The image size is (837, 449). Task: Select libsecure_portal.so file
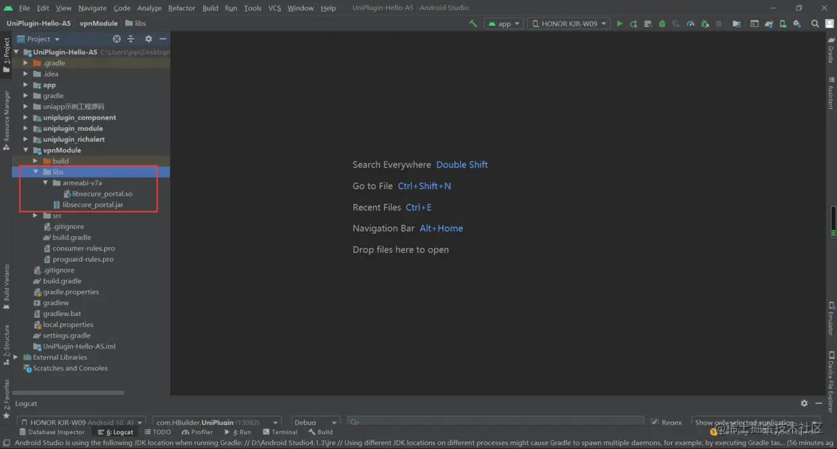click(102, 194)
